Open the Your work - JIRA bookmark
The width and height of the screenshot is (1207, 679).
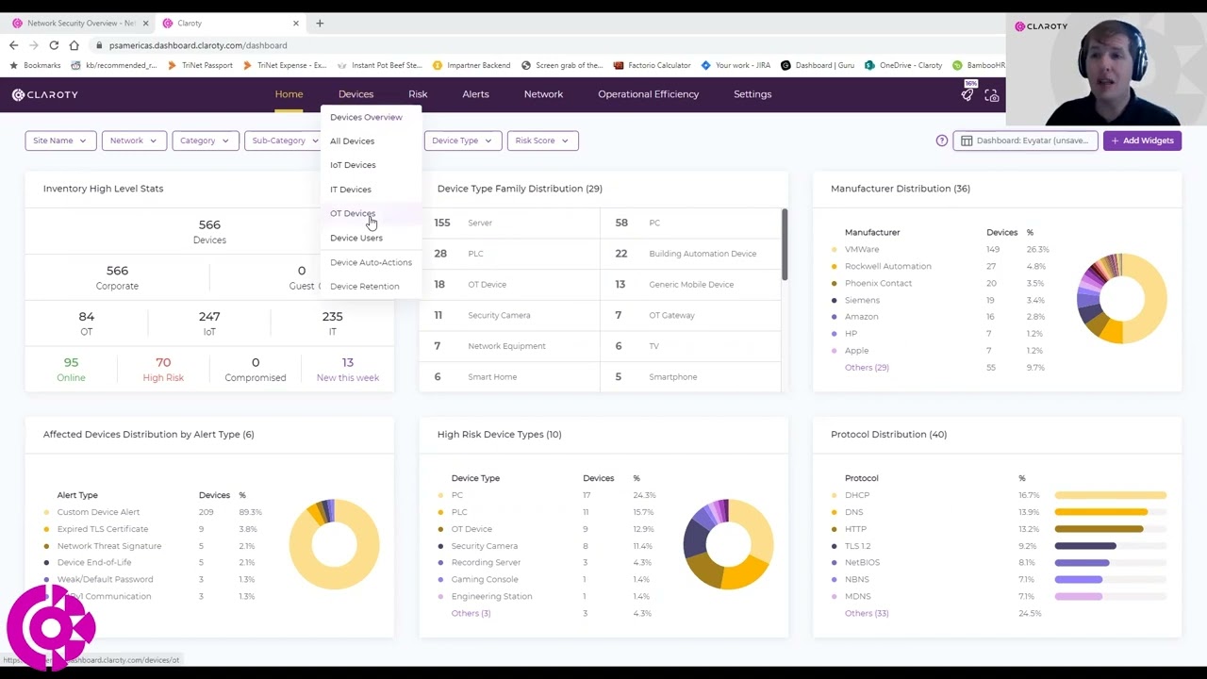pos(736,65)
